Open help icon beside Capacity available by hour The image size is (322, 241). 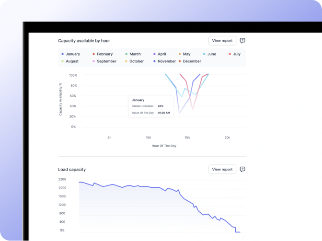(242, 40)
